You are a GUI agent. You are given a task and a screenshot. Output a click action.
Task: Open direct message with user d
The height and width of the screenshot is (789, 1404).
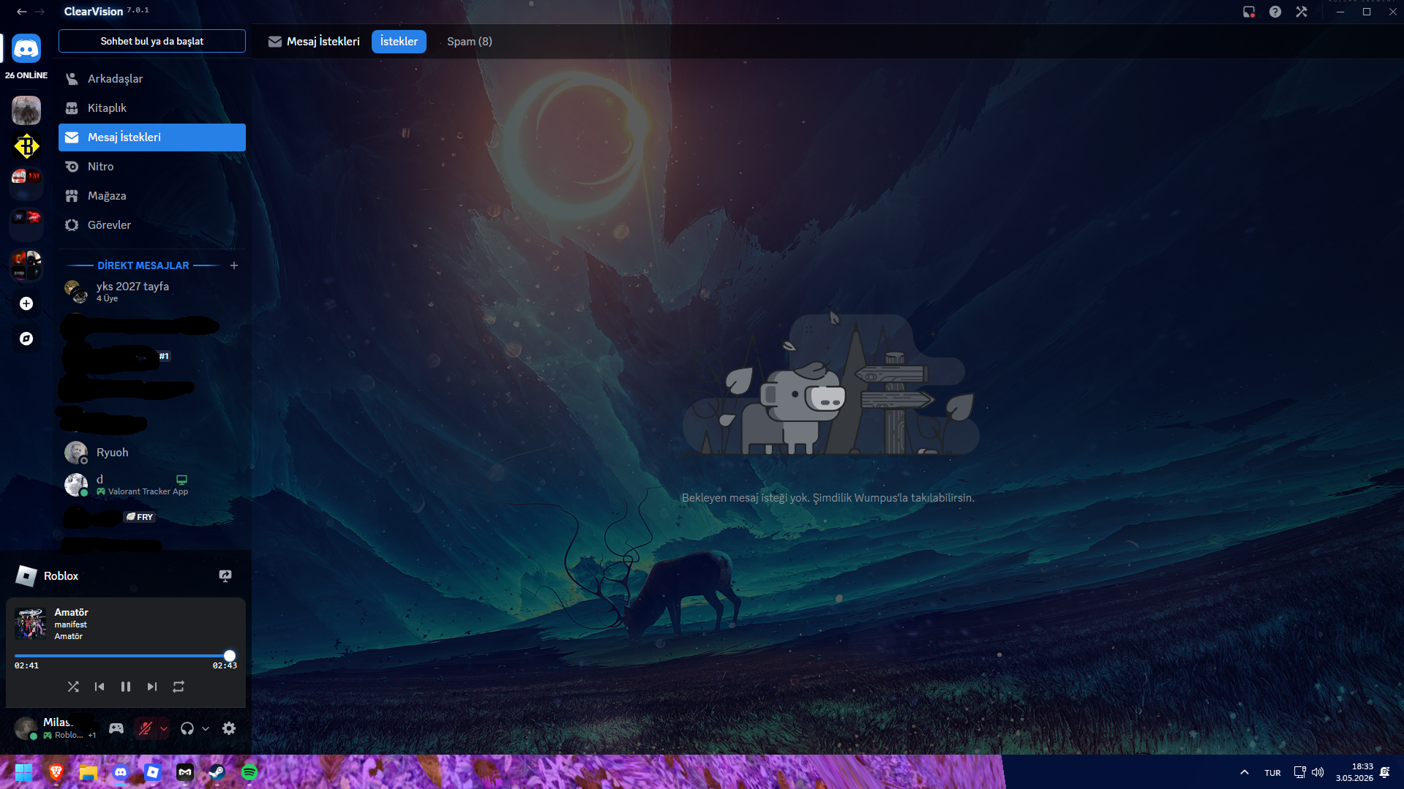152,484
